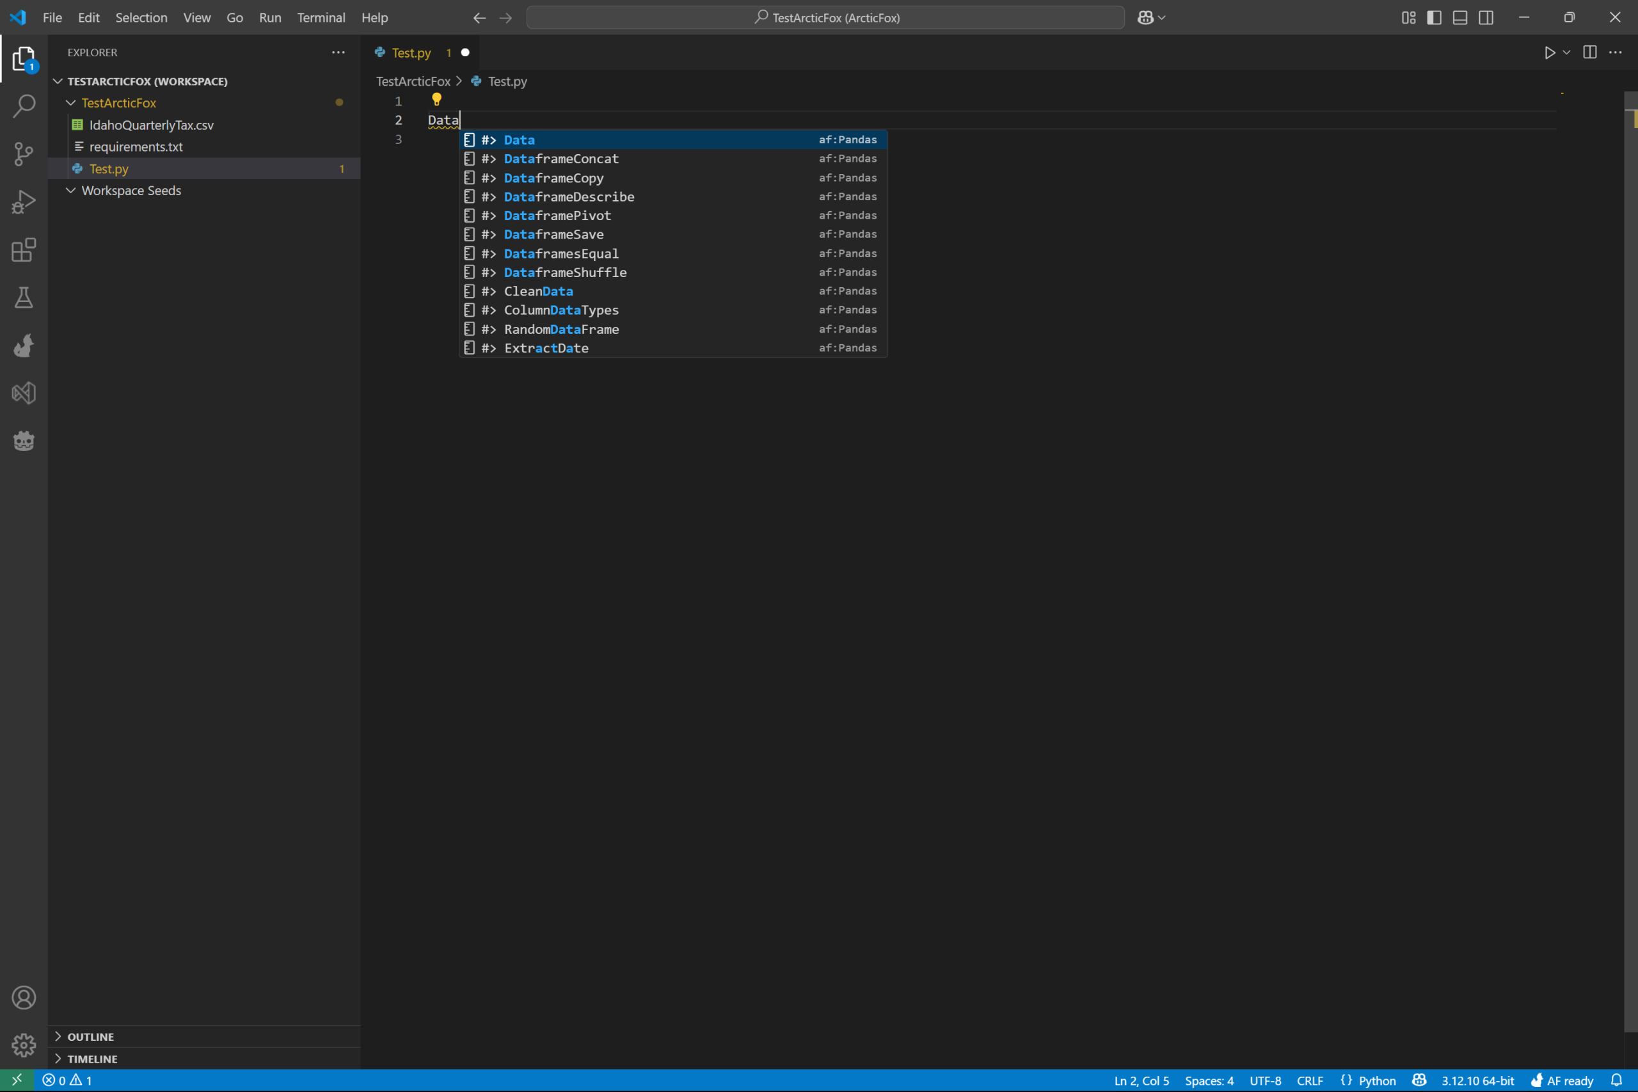The height and width of the screenshot is (1092, 1638).
Task: Select the CleanData suggestion
Action: coord(672,291)
